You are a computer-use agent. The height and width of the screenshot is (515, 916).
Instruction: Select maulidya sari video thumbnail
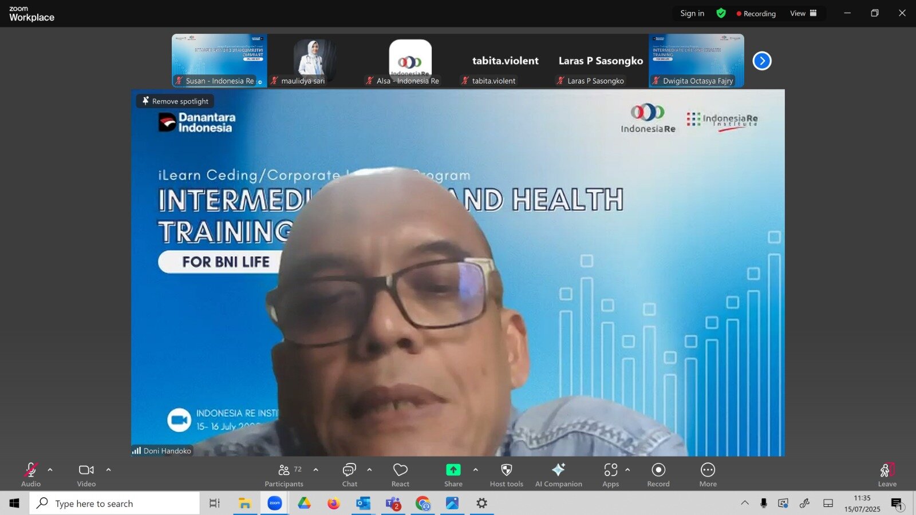314,61
